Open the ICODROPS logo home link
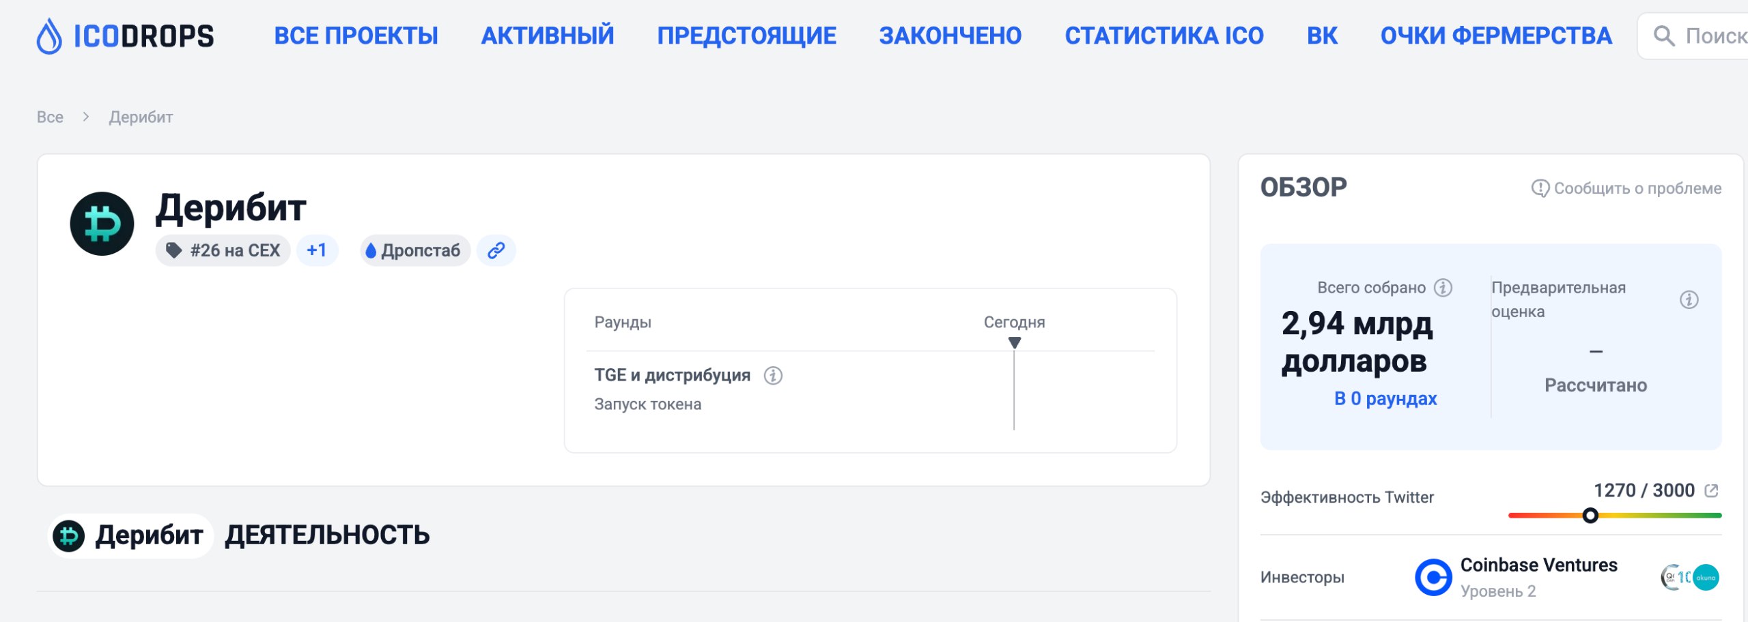Viewport: 1748px width, 622px height. point(125,36)
